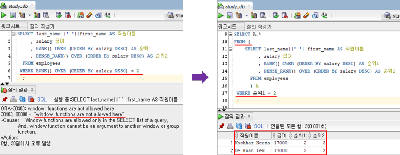The image size is (400, 155).
Task: Close study_db tab in the error window
Action: point(32,6)
